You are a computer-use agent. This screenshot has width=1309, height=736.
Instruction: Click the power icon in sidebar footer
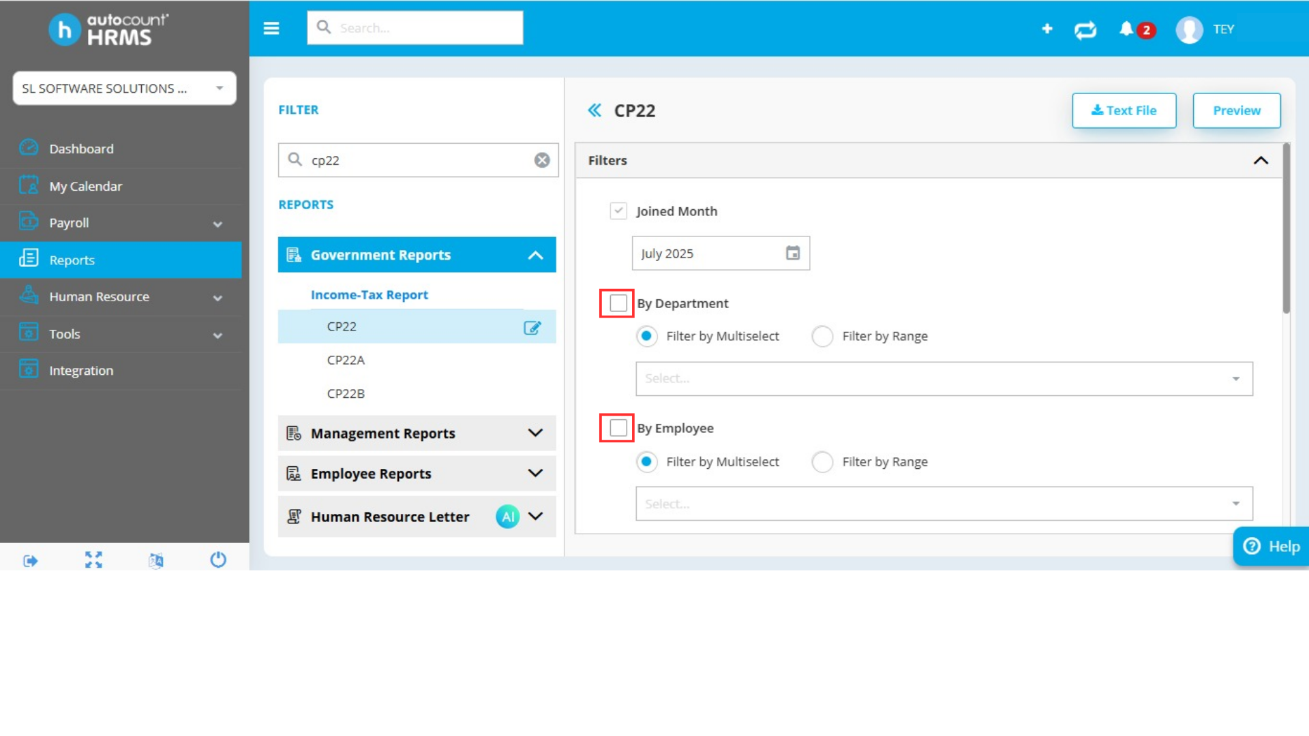click(218, 560)
